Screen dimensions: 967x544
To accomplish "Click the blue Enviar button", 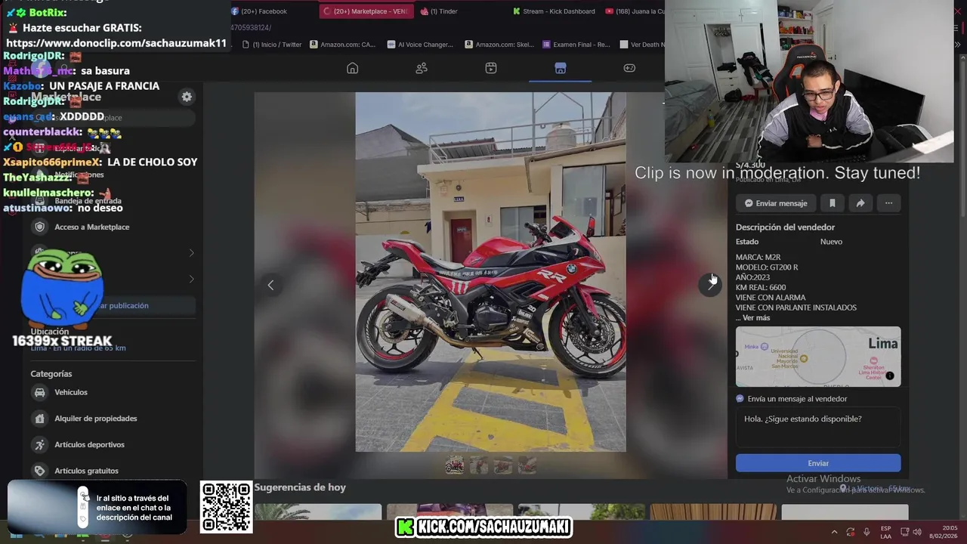I will (818, 463).
